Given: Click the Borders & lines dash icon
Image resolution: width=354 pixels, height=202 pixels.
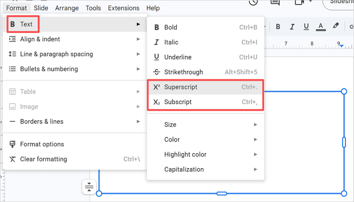Looking at the screenshot, I should pos(13,122).
